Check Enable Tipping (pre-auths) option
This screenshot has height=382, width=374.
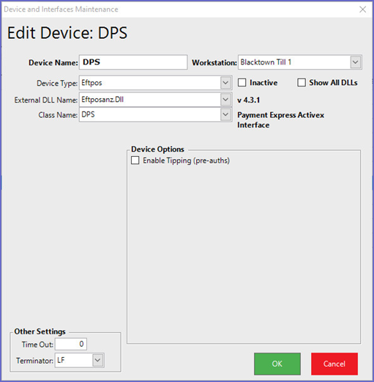(x=135, y=161)
